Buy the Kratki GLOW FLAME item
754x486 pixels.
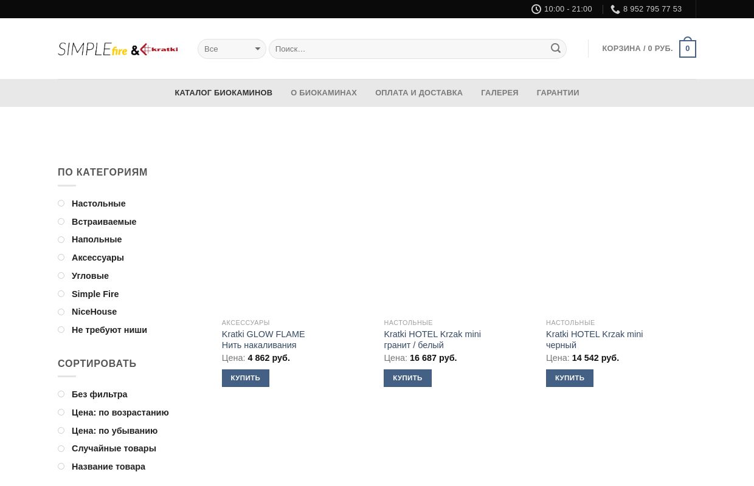point(246,378)
